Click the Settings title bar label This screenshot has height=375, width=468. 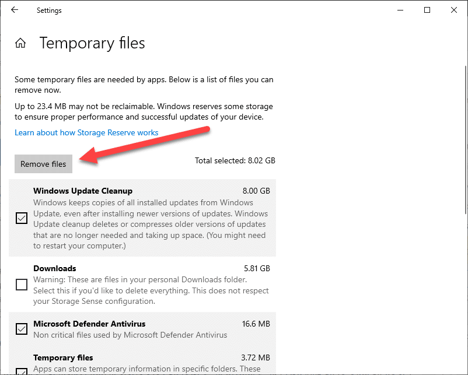click(x=49, y=10)
